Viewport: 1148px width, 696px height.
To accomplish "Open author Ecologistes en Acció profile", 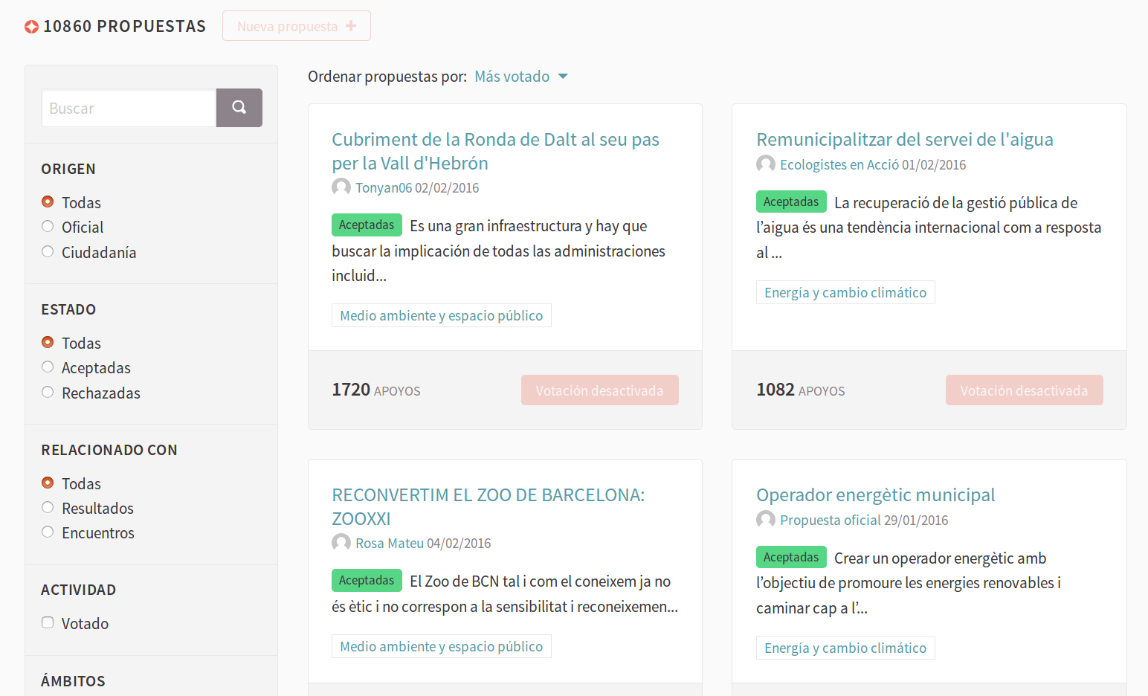I will point(839,165).
